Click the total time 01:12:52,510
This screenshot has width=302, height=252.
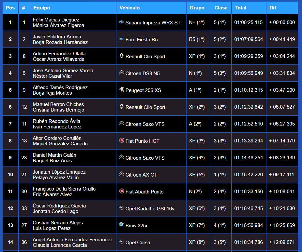pos(249,124)
